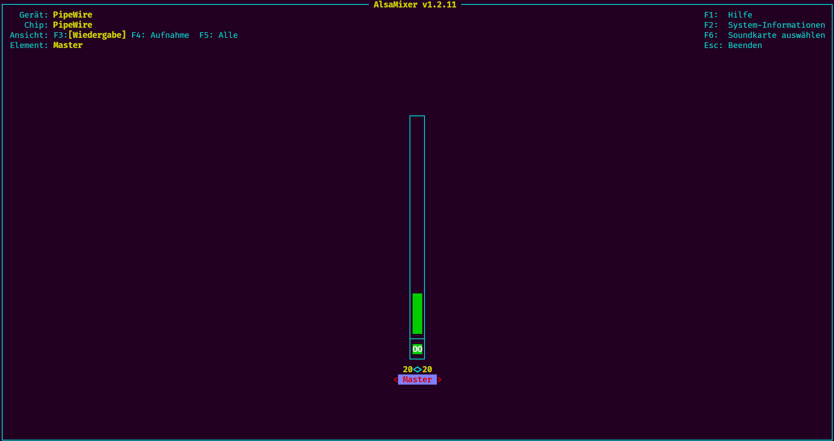Click the Master channel label
The height and width of the screenshot is (441, 834).
(x=417, y=379)
